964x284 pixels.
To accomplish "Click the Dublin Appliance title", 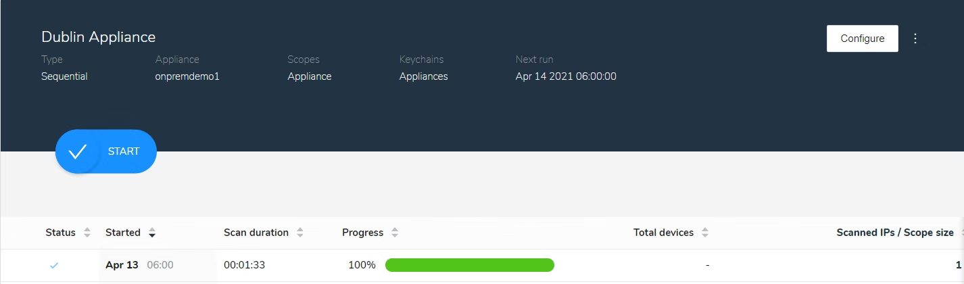I will coord(99,37).
